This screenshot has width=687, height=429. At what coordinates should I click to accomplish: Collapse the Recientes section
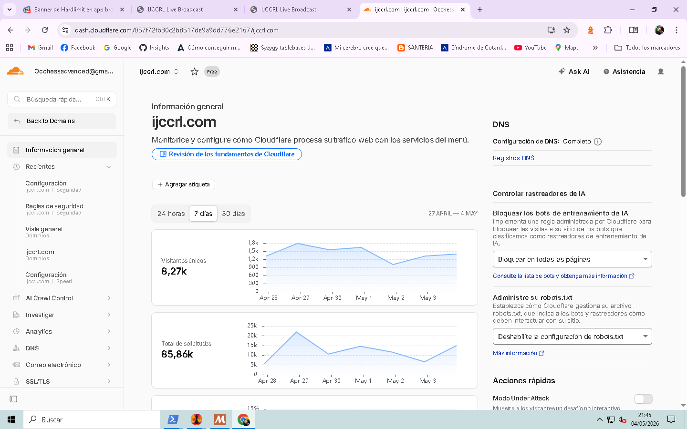tap(109, 167)
